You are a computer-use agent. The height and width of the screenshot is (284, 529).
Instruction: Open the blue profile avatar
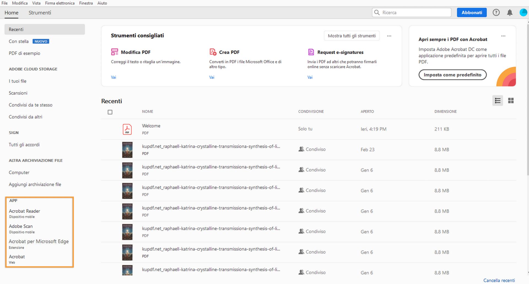[523, 12]
